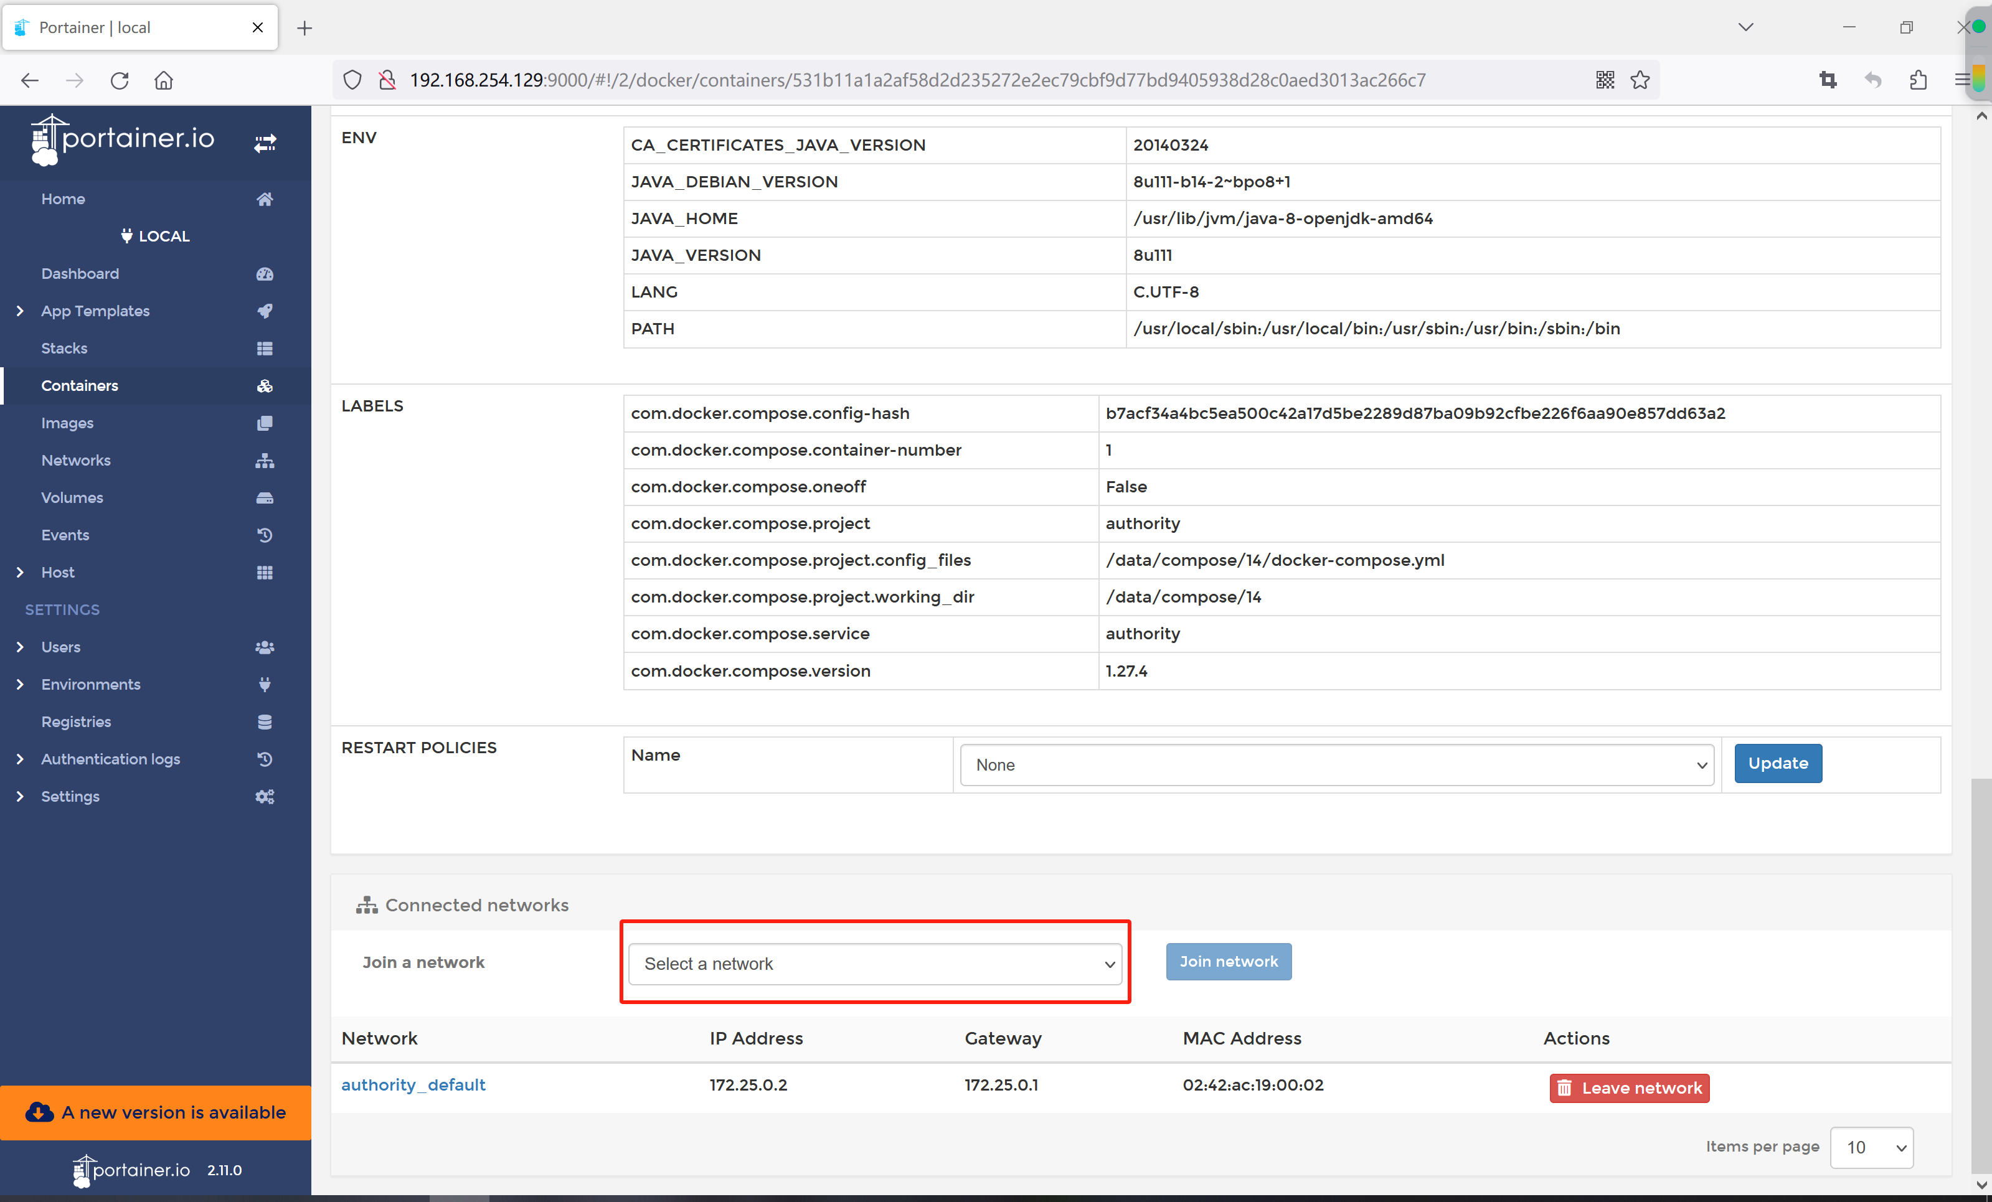The width and height of the screenshot is (1992, 1202).
Task: Click the Dashboard gauge icon
Action: coord(265,274)
